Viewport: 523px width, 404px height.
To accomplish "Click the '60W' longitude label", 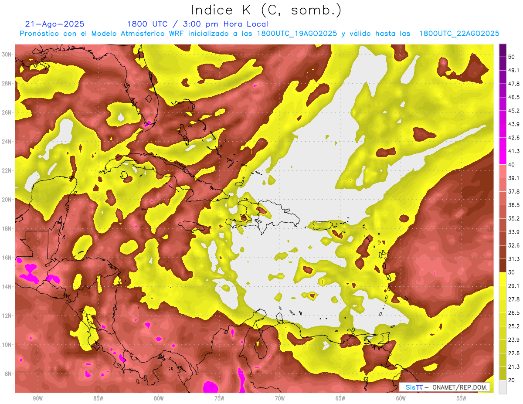I will point(401,398).
